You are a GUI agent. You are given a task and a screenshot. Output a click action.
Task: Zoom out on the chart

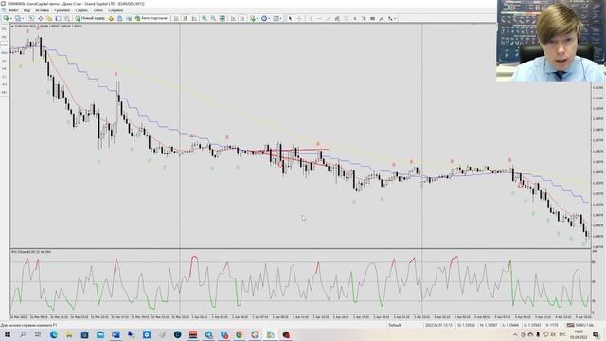pyautogui.click(x=213, y=18)
